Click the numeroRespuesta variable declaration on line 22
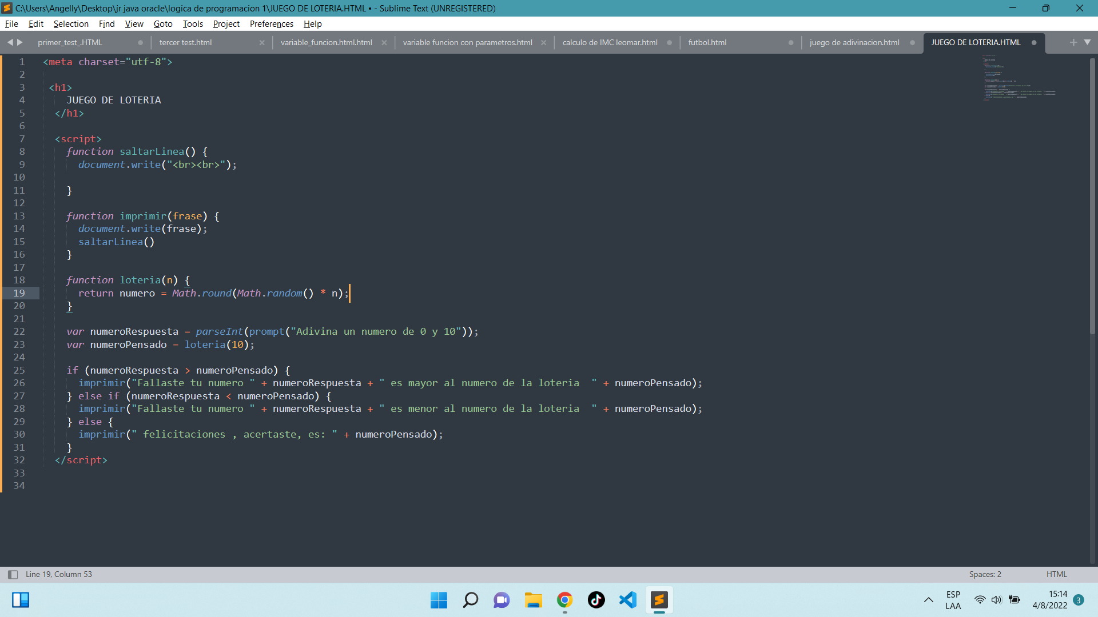Screen dimensions: 1098x617 pyautogui.click(x=134, y=331)
